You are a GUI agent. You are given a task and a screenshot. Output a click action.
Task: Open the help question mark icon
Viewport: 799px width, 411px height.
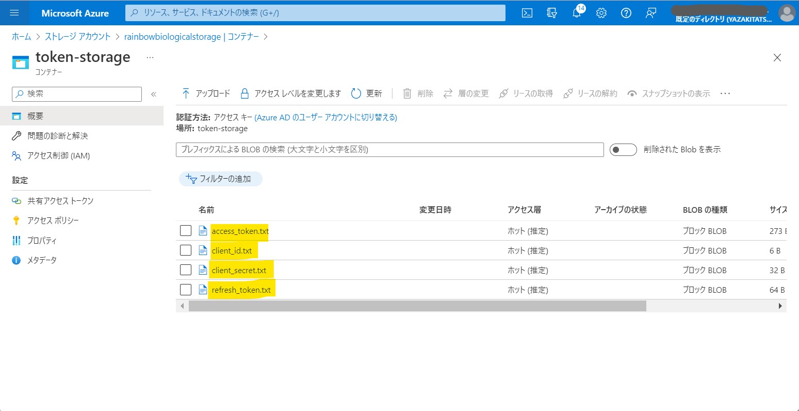626,13
